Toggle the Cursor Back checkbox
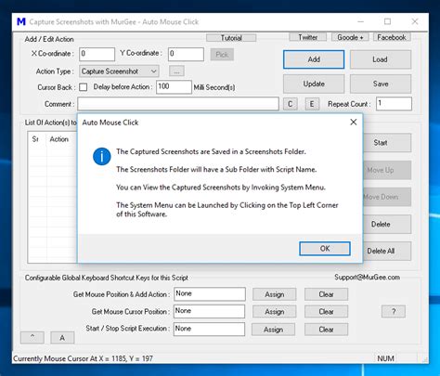This screenshot has width=440, height=376. pyautogui.click(x=83, y=87)
